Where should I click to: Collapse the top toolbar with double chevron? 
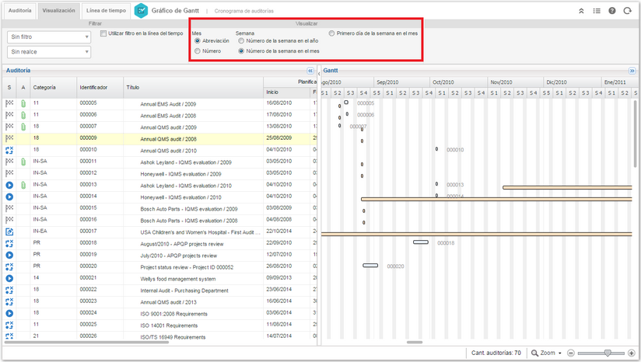[x=581, y=11]
